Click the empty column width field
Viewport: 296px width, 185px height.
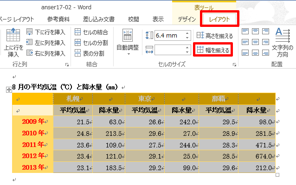169,50
